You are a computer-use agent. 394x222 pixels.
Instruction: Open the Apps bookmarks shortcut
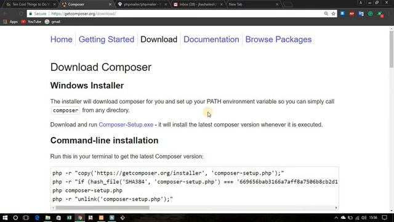[x=10, y=22]
